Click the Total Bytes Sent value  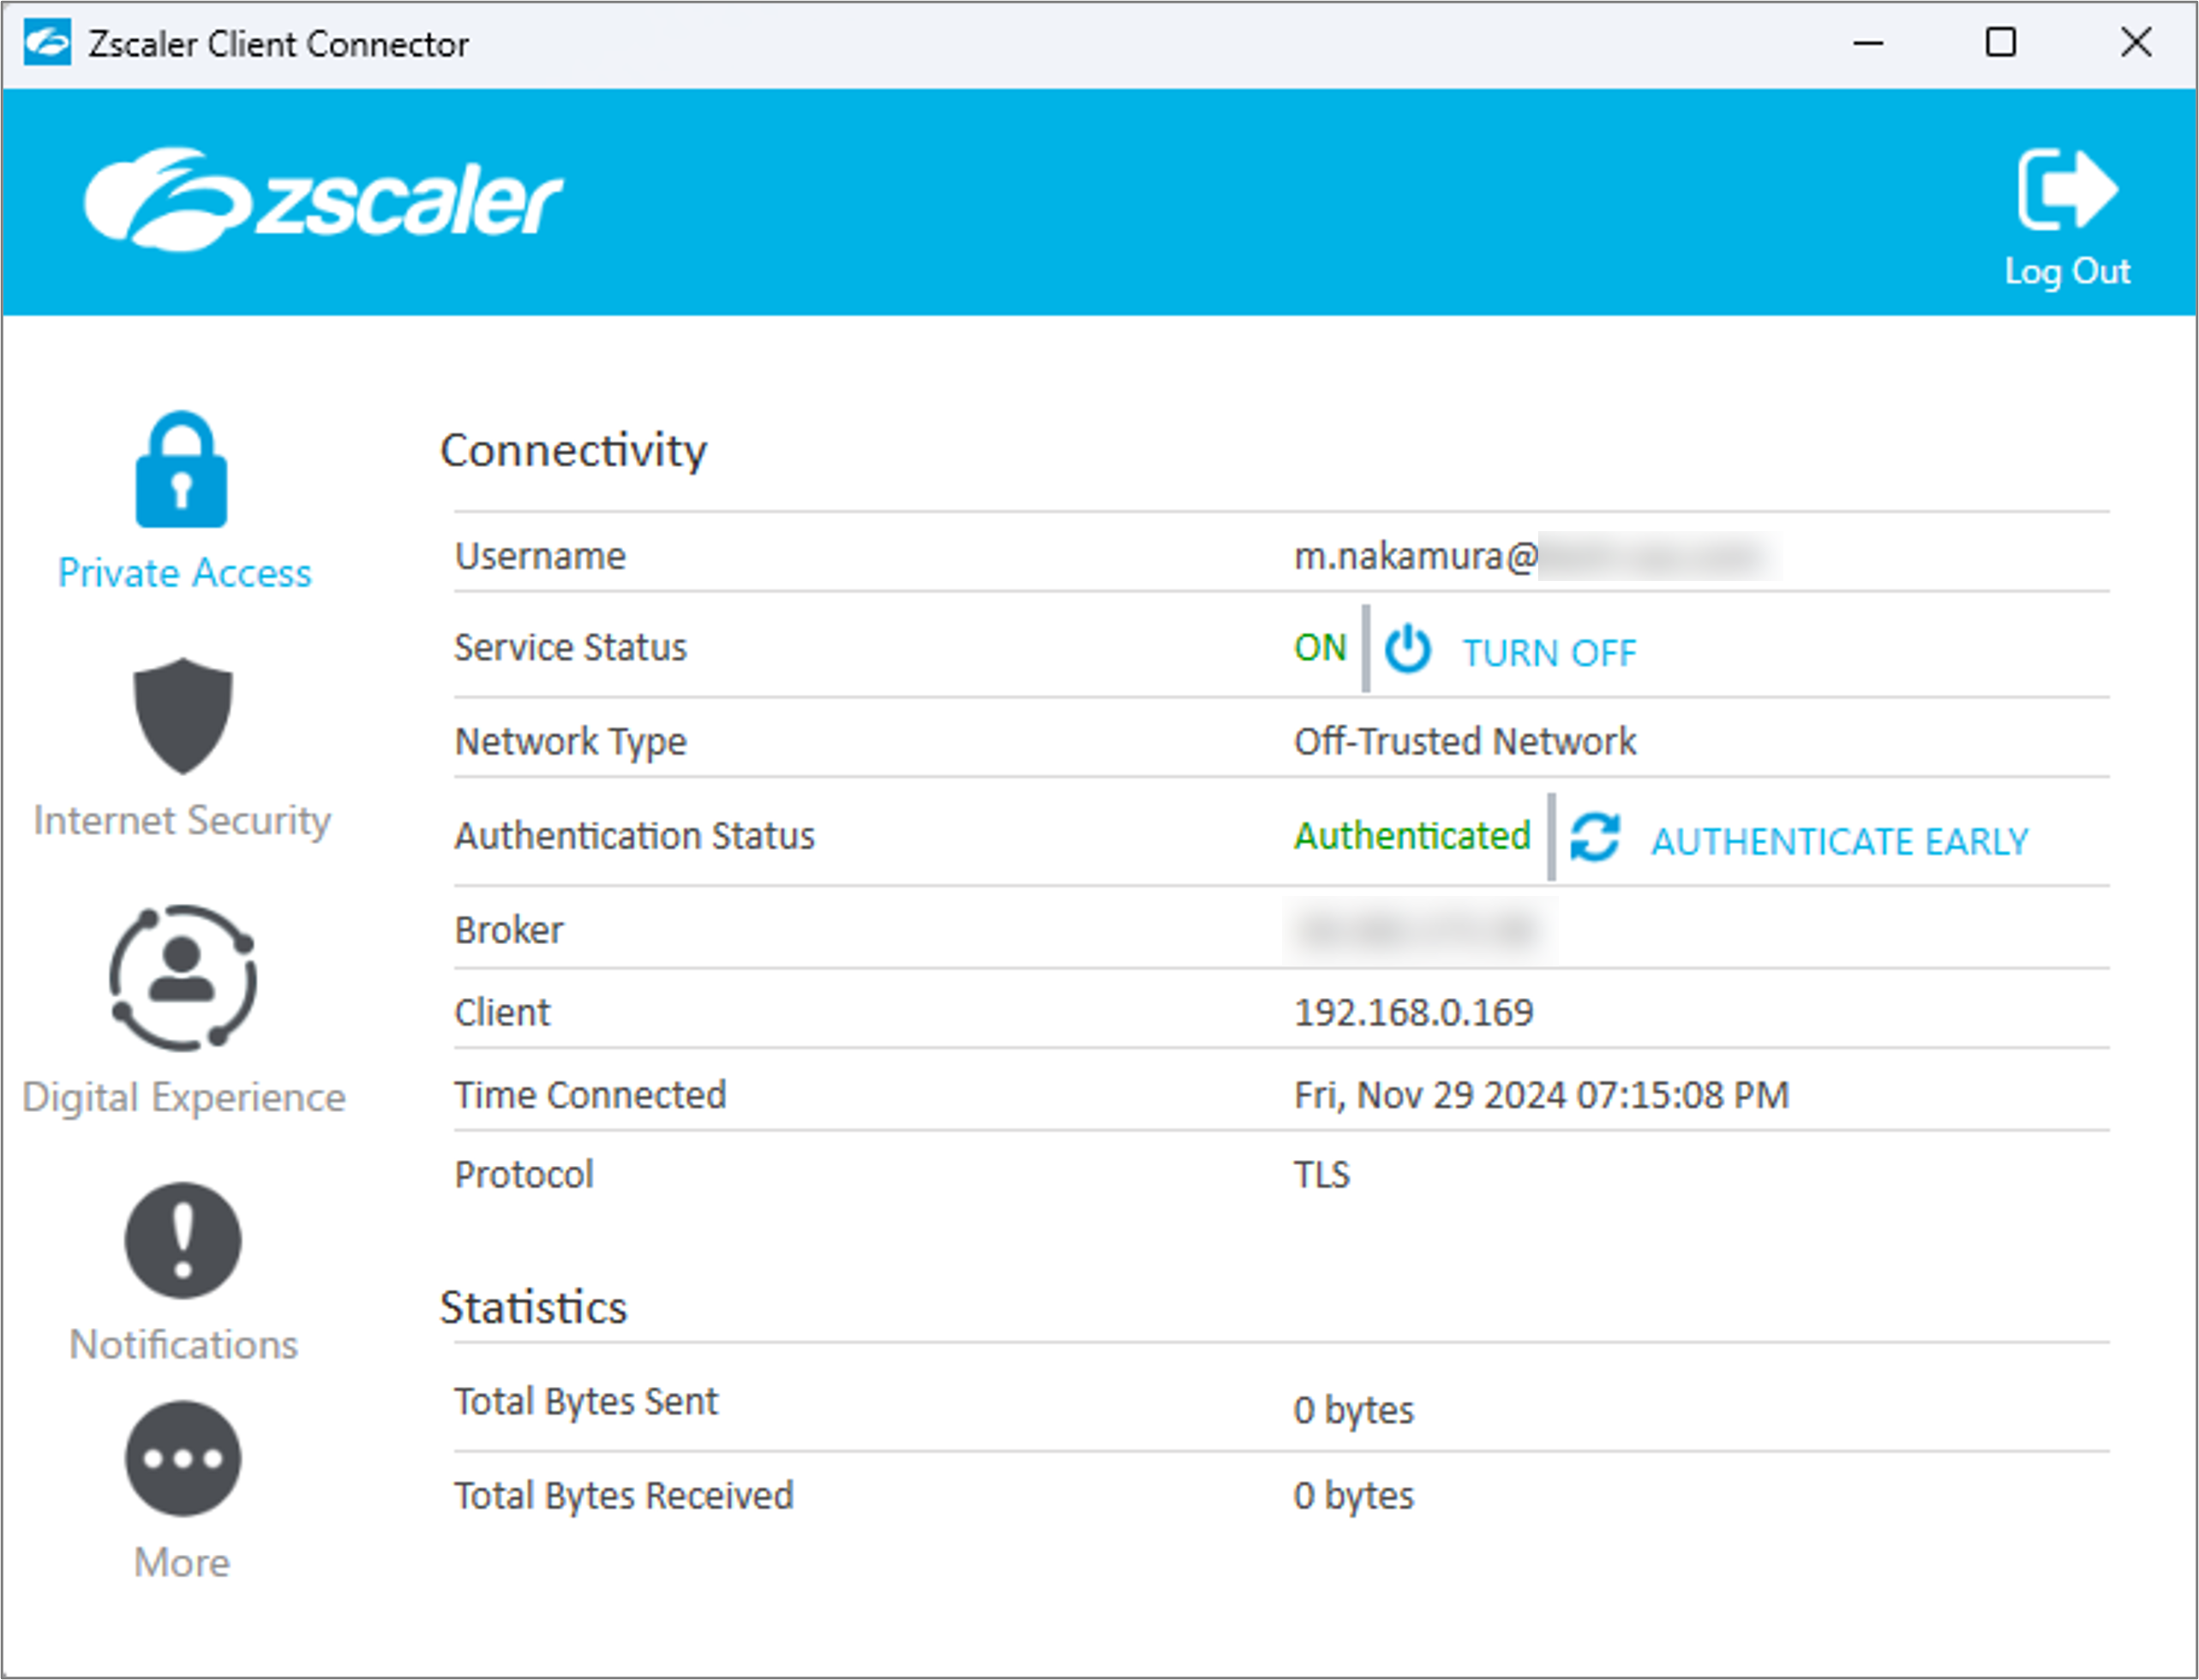[x=1354, y=1410]
